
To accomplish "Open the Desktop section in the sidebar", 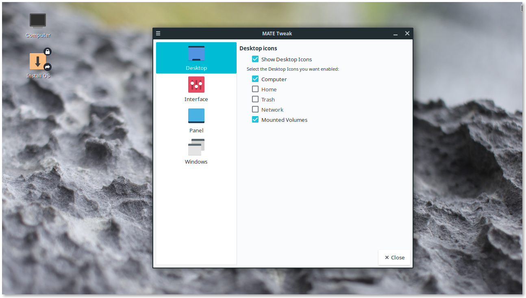I will click(196, 58).
